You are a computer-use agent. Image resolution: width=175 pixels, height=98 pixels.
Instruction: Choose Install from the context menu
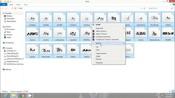point(109,25)
